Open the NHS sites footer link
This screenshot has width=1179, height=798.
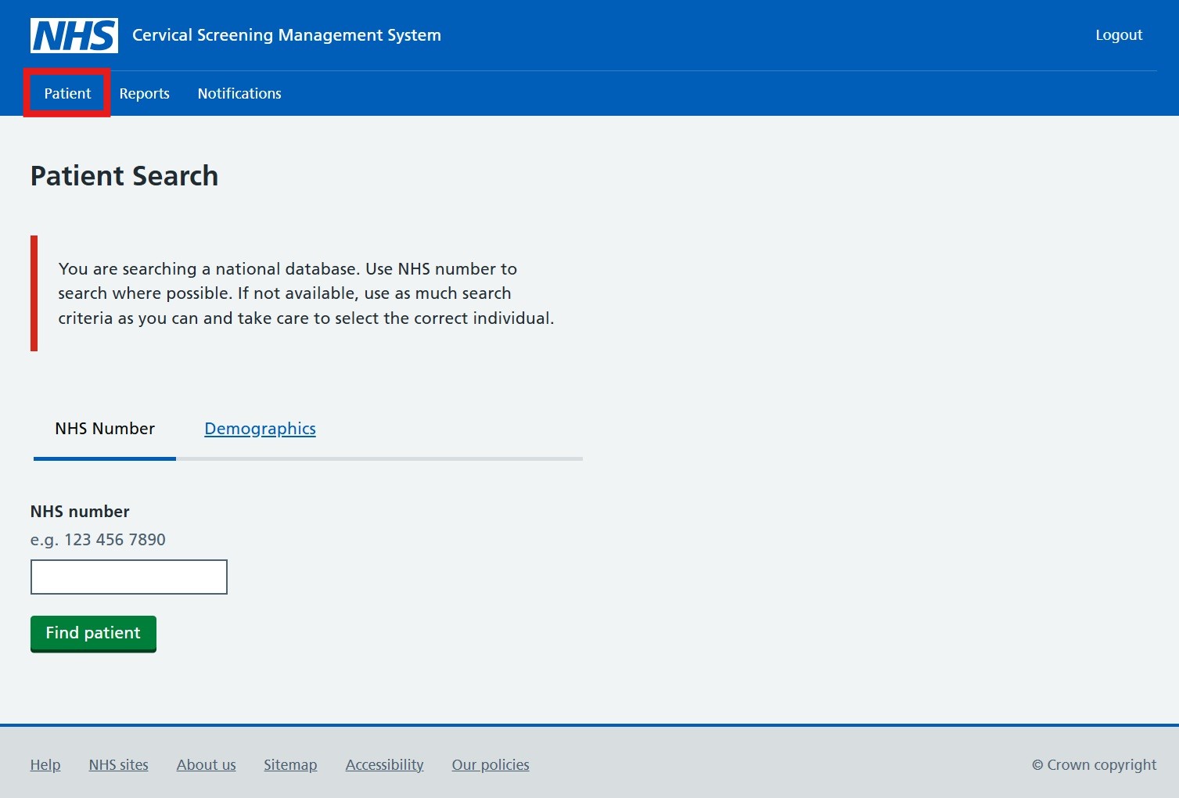tap(118, 764)
